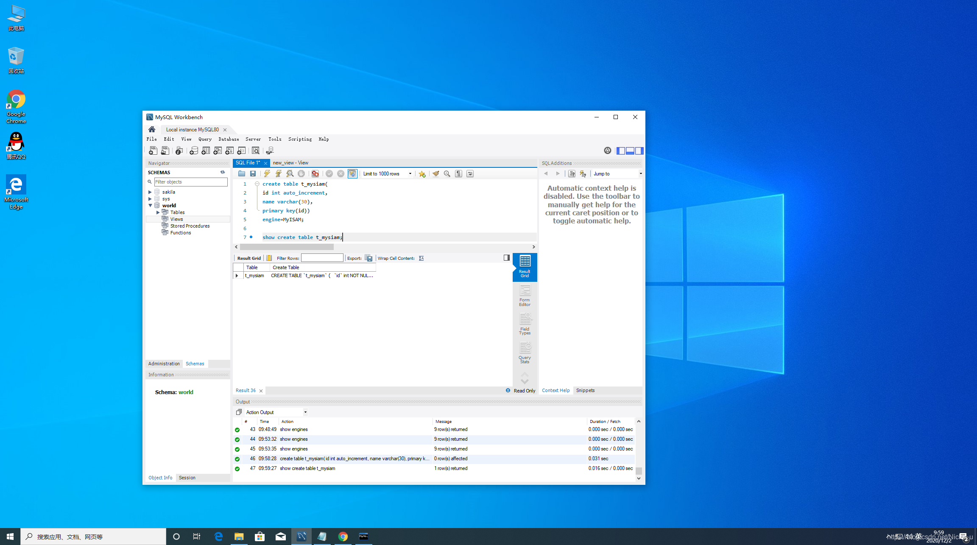Toggle word wrap in editor
Viewport: 977px width, 545px height.
pyautogui.click(x=470, y=174)
